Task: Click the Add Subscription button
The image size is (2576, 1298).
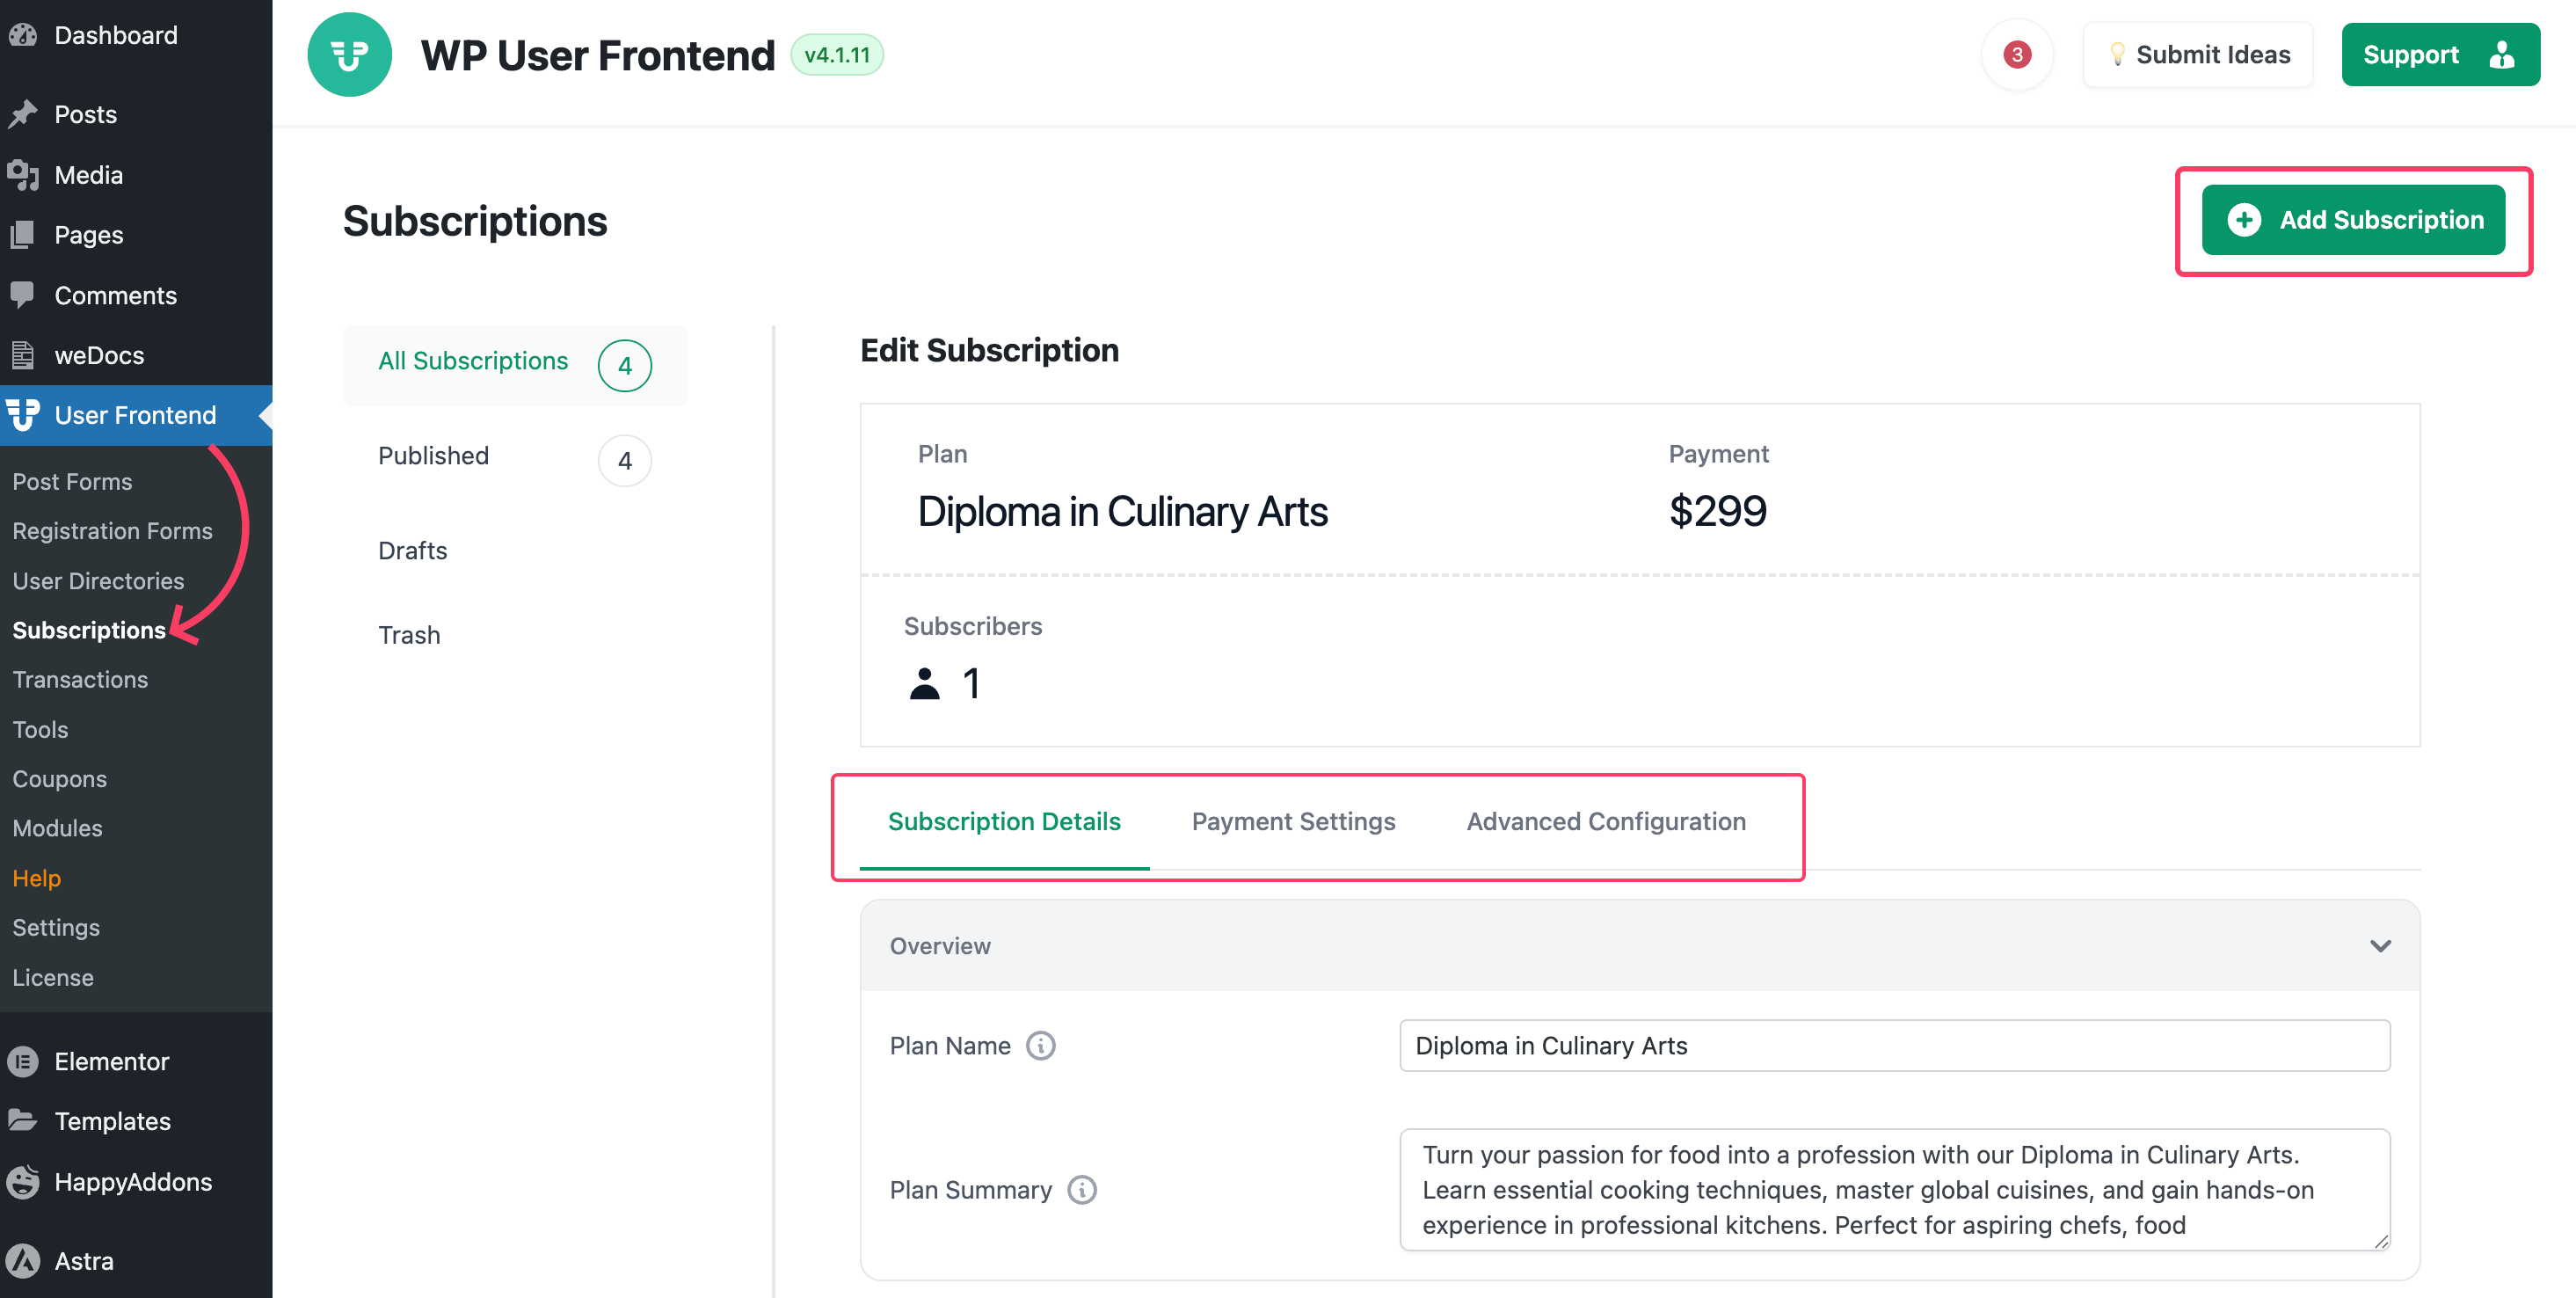Action: (x=2352, y=220)
